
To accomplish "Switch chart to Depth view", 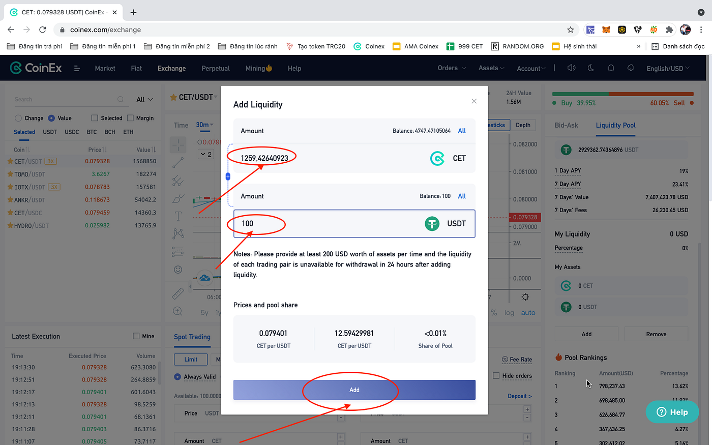I will coord(523,125).
